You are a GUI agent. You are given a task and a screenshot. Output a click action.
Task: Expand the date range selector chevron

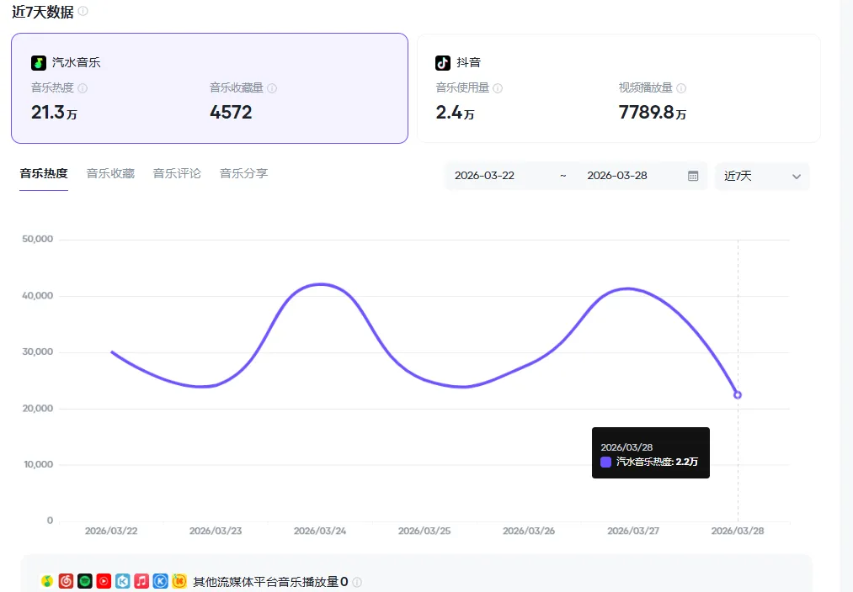(797, 177)
